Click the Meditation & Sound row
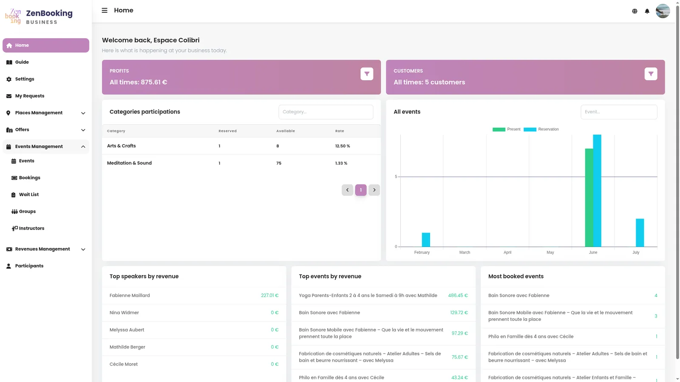The height and width of the screenshot is (382, 680). [x=241, y=163]
